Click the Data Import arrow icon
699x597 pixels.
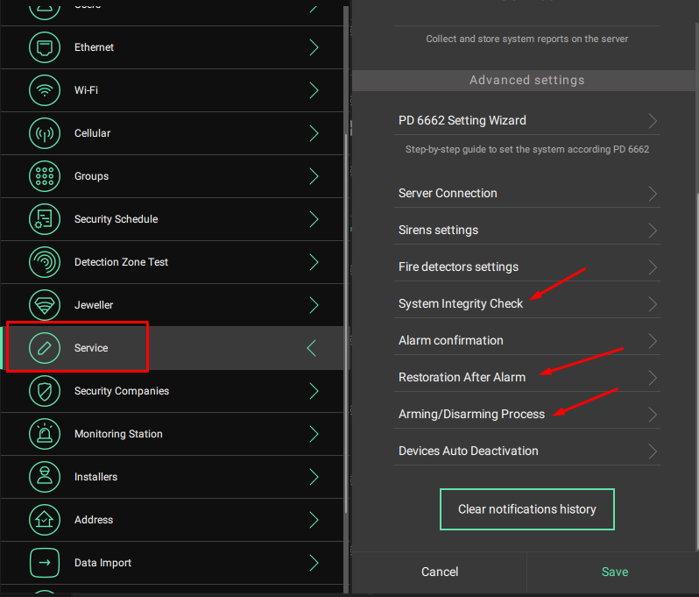click(45, 563)
